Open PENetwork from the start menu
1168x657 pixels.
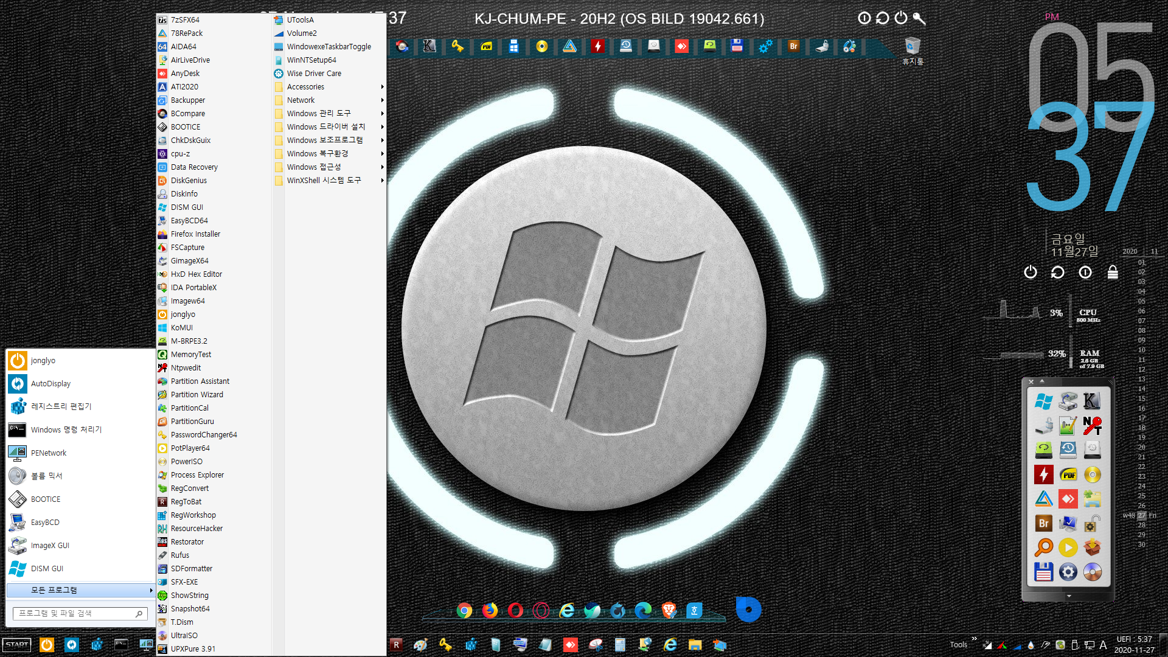[80, 453]
